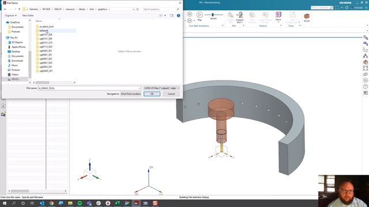Expand the IPW group arrow
The width and height of the screenshot is (369, 207).
point(243,25)
